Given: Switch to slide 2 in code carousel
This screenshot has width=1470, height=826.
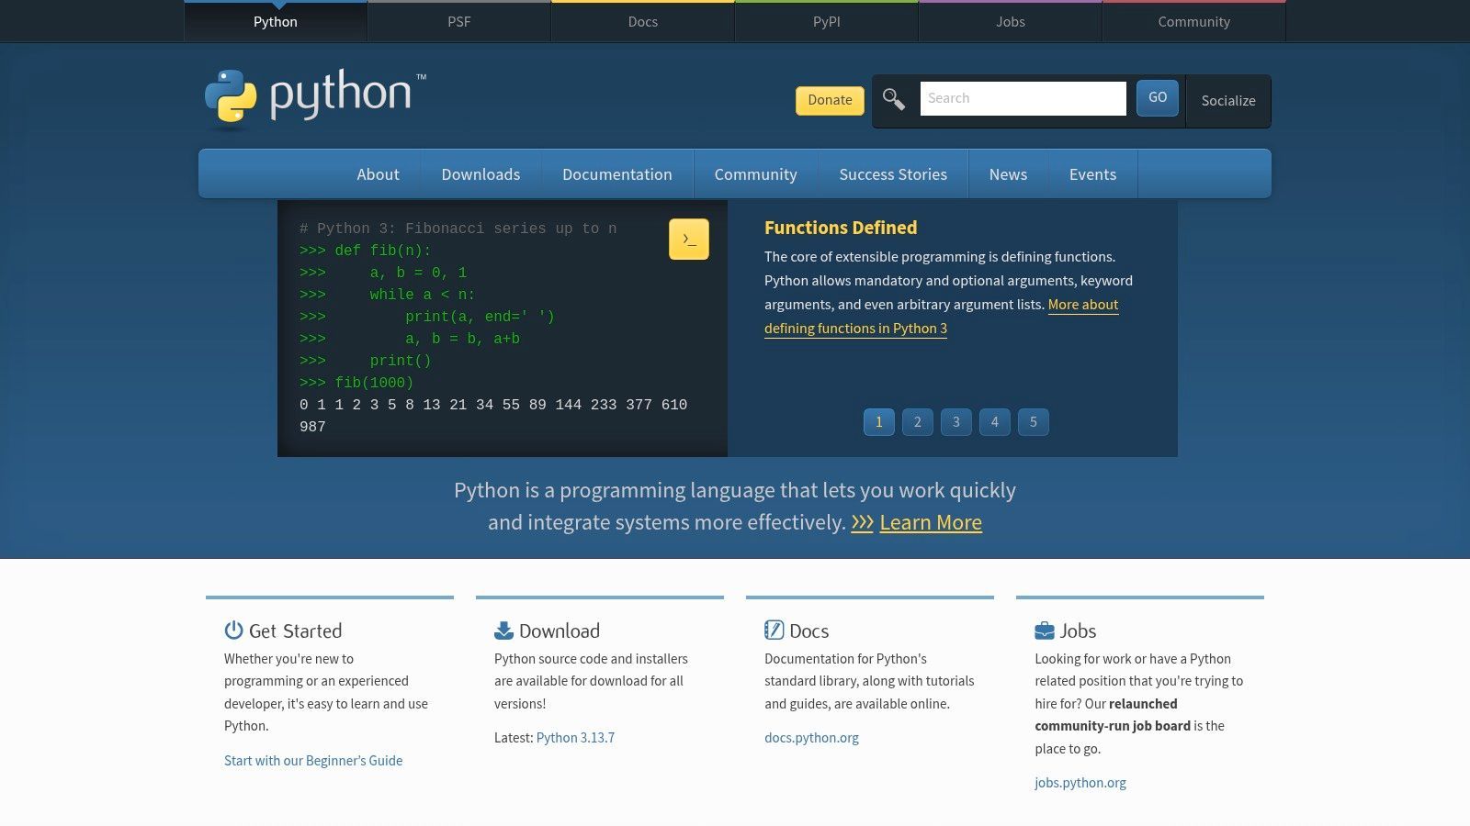Looking at the screenshot, I should [917, 422].
